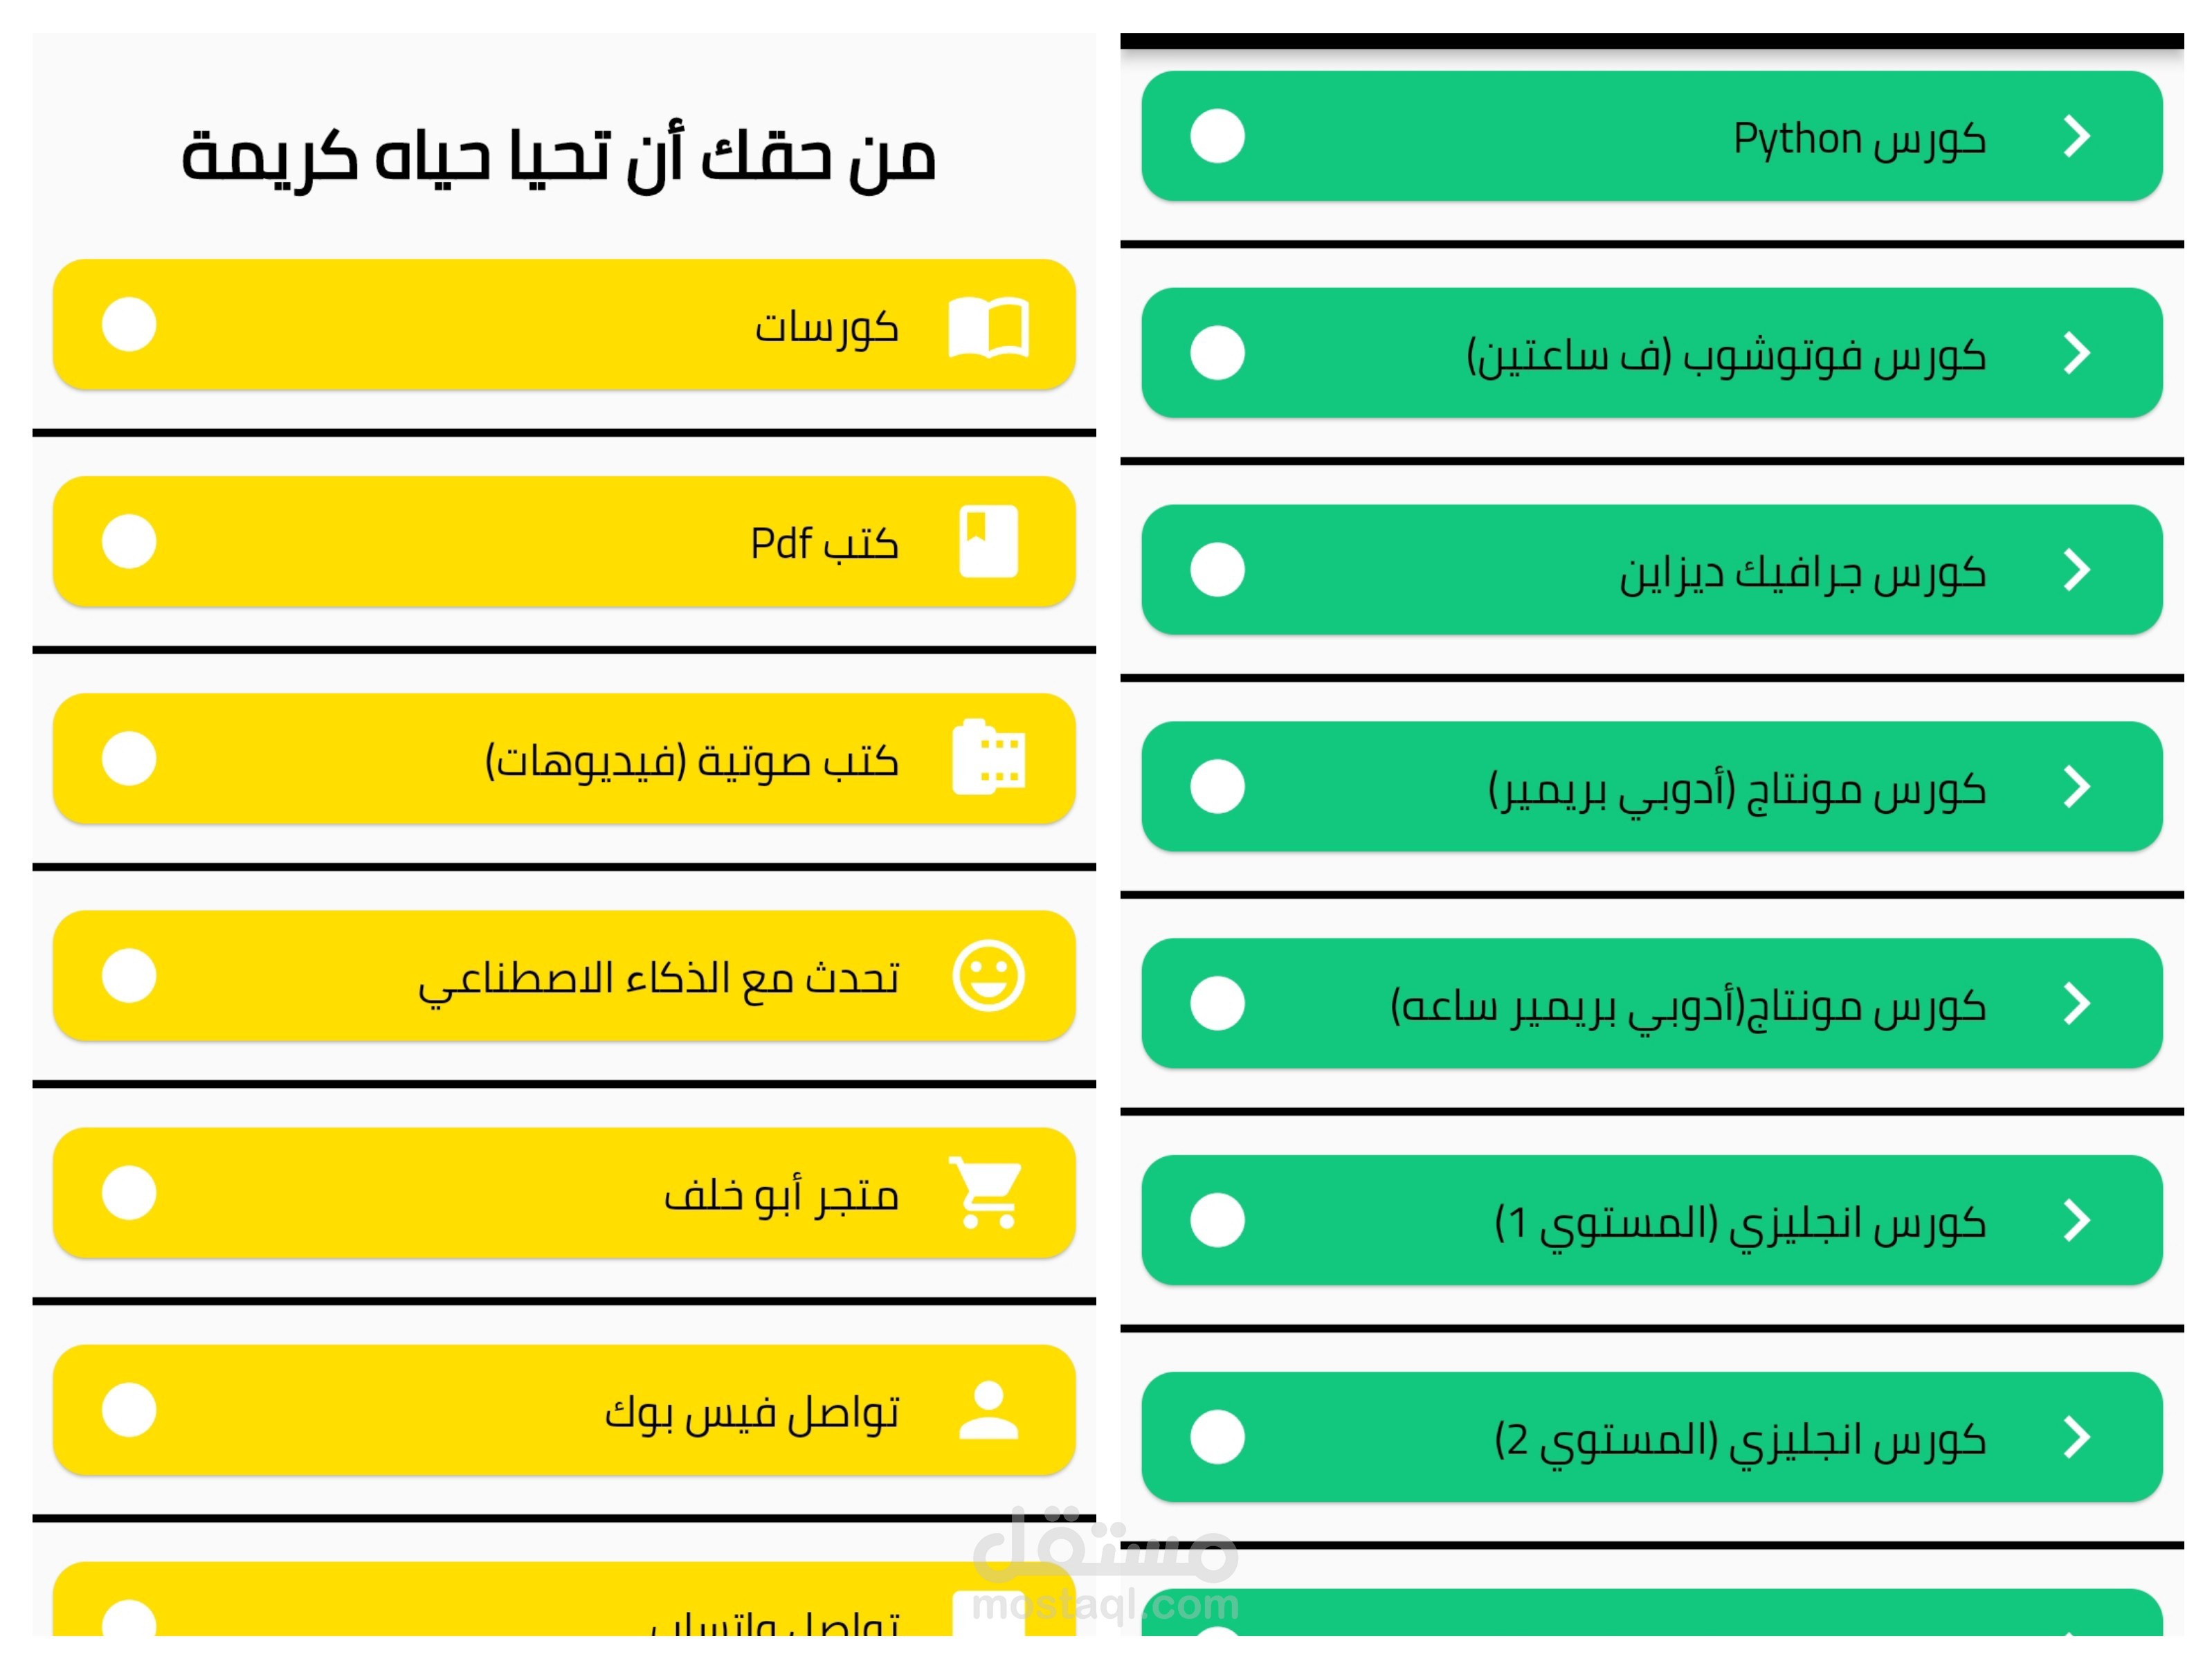Image resolution: width=2212 pixels, height=1661 pixels.
Task: Click the film icon for كتب صوتية
Action: coord(988,759)
